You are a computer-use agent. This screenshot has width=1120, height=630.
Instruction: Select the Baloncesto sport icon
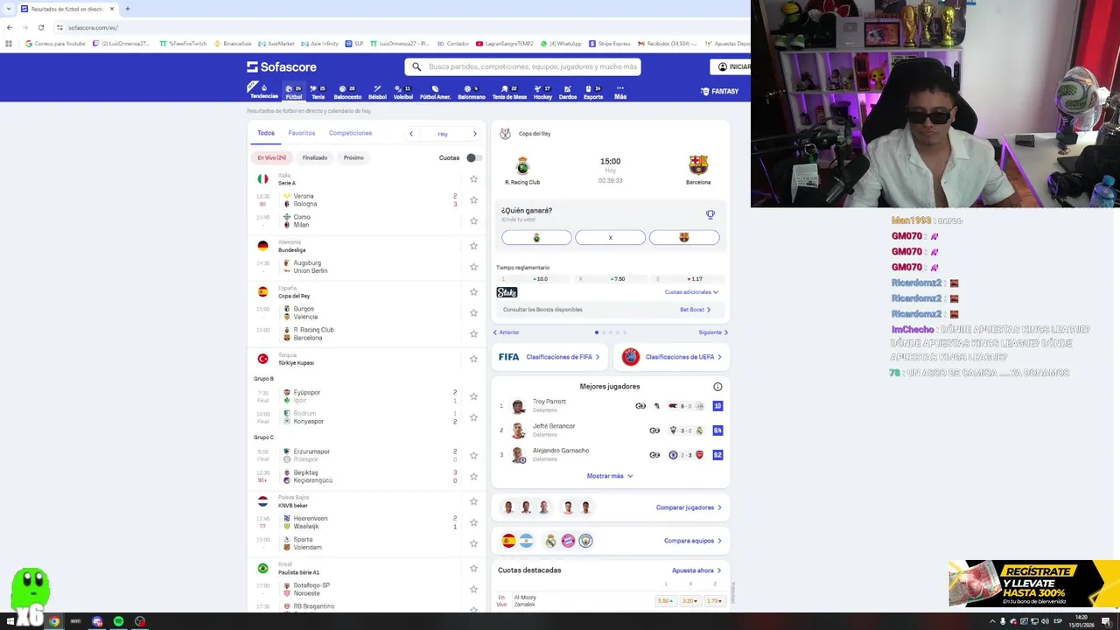coord(347,92)
